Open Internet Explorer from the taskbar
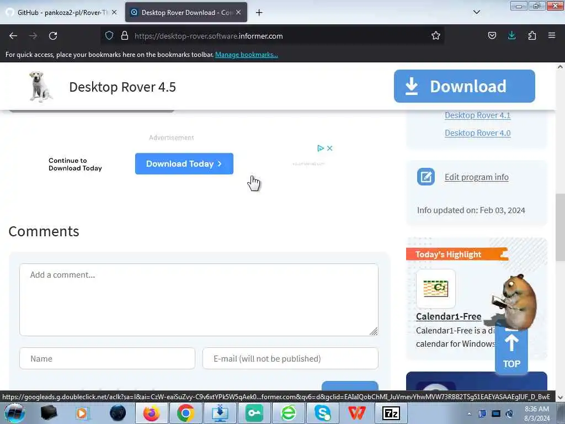Viewport: 565px width, 424px height. [x=288, y=413]
